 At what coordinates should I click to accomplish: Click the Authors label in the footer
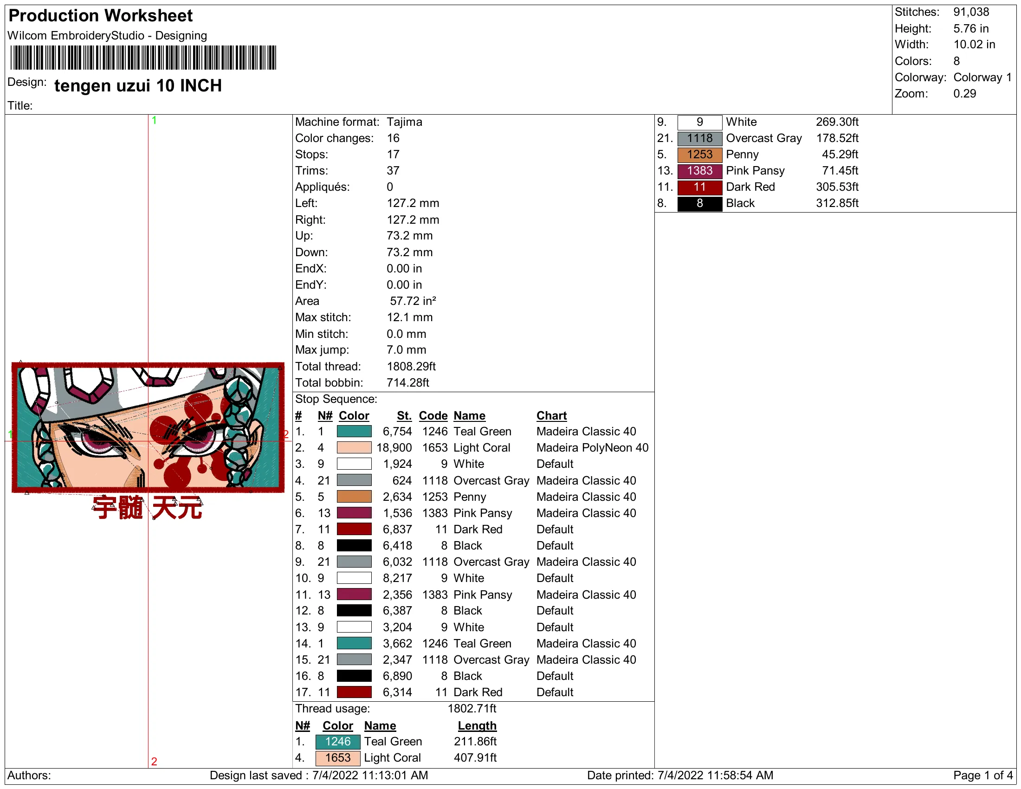tap(29, 776)
